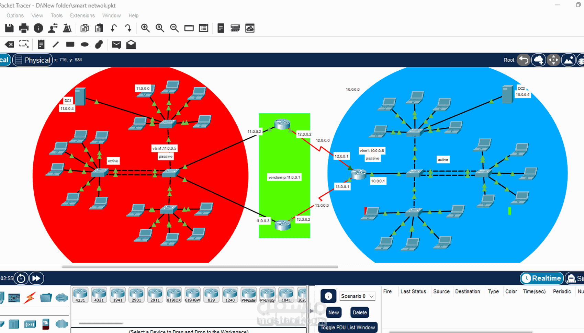Open the Extensions menu
Image resolution: width=584 pixels, height=333 pixels.
pyautogui.click(x=82, y=15)
